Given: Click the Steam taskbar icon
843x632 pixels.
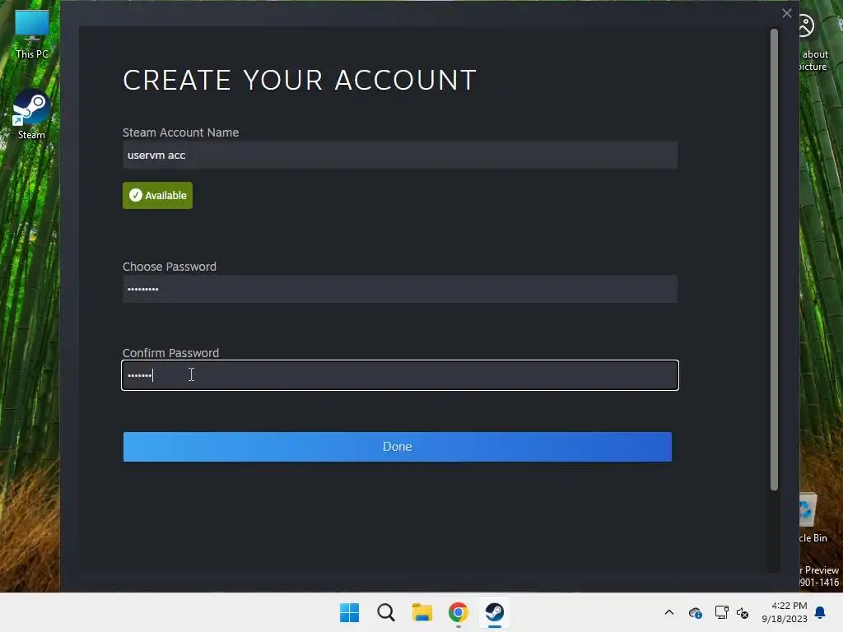Looking at the screenshot, I should pyautogui.click(x=494, y=612).
